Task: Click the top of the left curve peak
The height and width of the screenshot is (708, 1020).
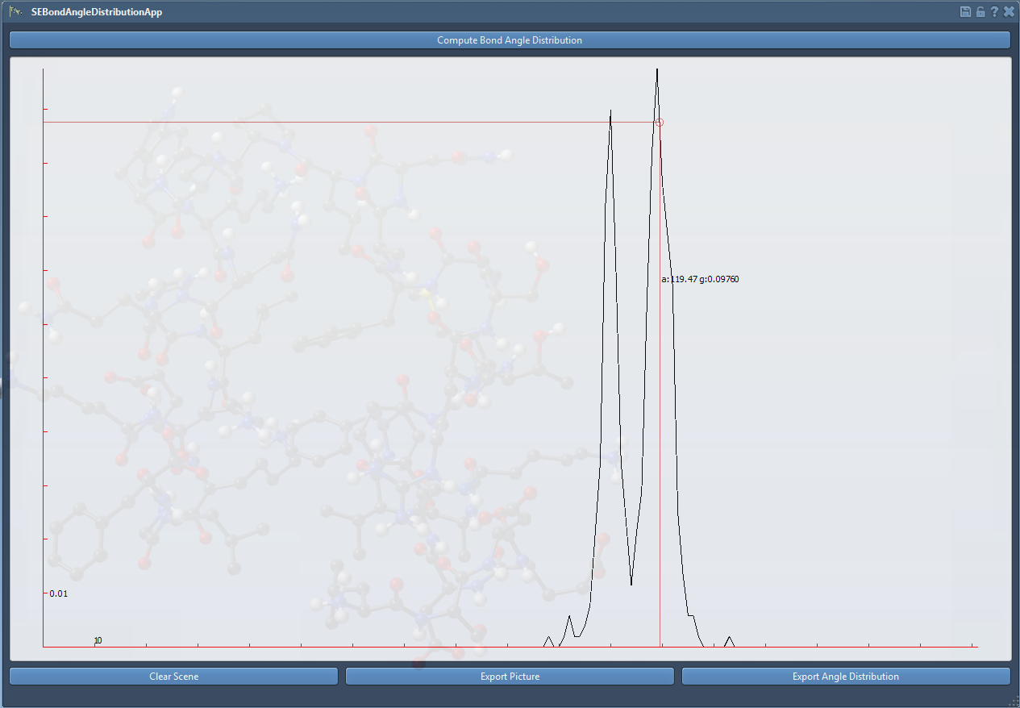Action: [x=610, y=111]
